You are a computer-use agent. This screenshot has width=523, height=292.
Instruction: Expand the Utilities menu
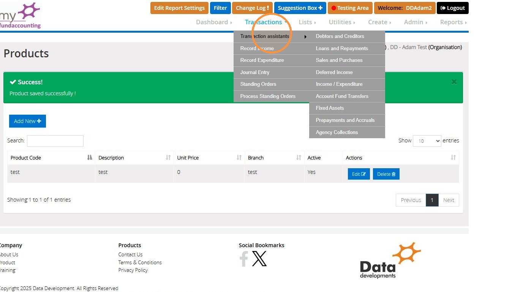tap(342, 22)
